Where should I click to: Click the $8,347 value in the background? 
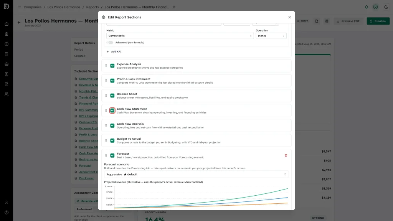[x=326, y=152]
